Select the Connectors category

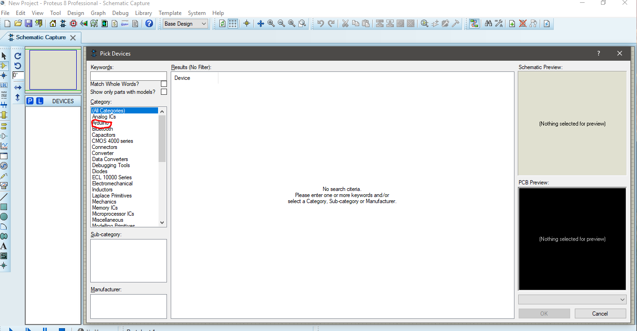pos(104,147)
